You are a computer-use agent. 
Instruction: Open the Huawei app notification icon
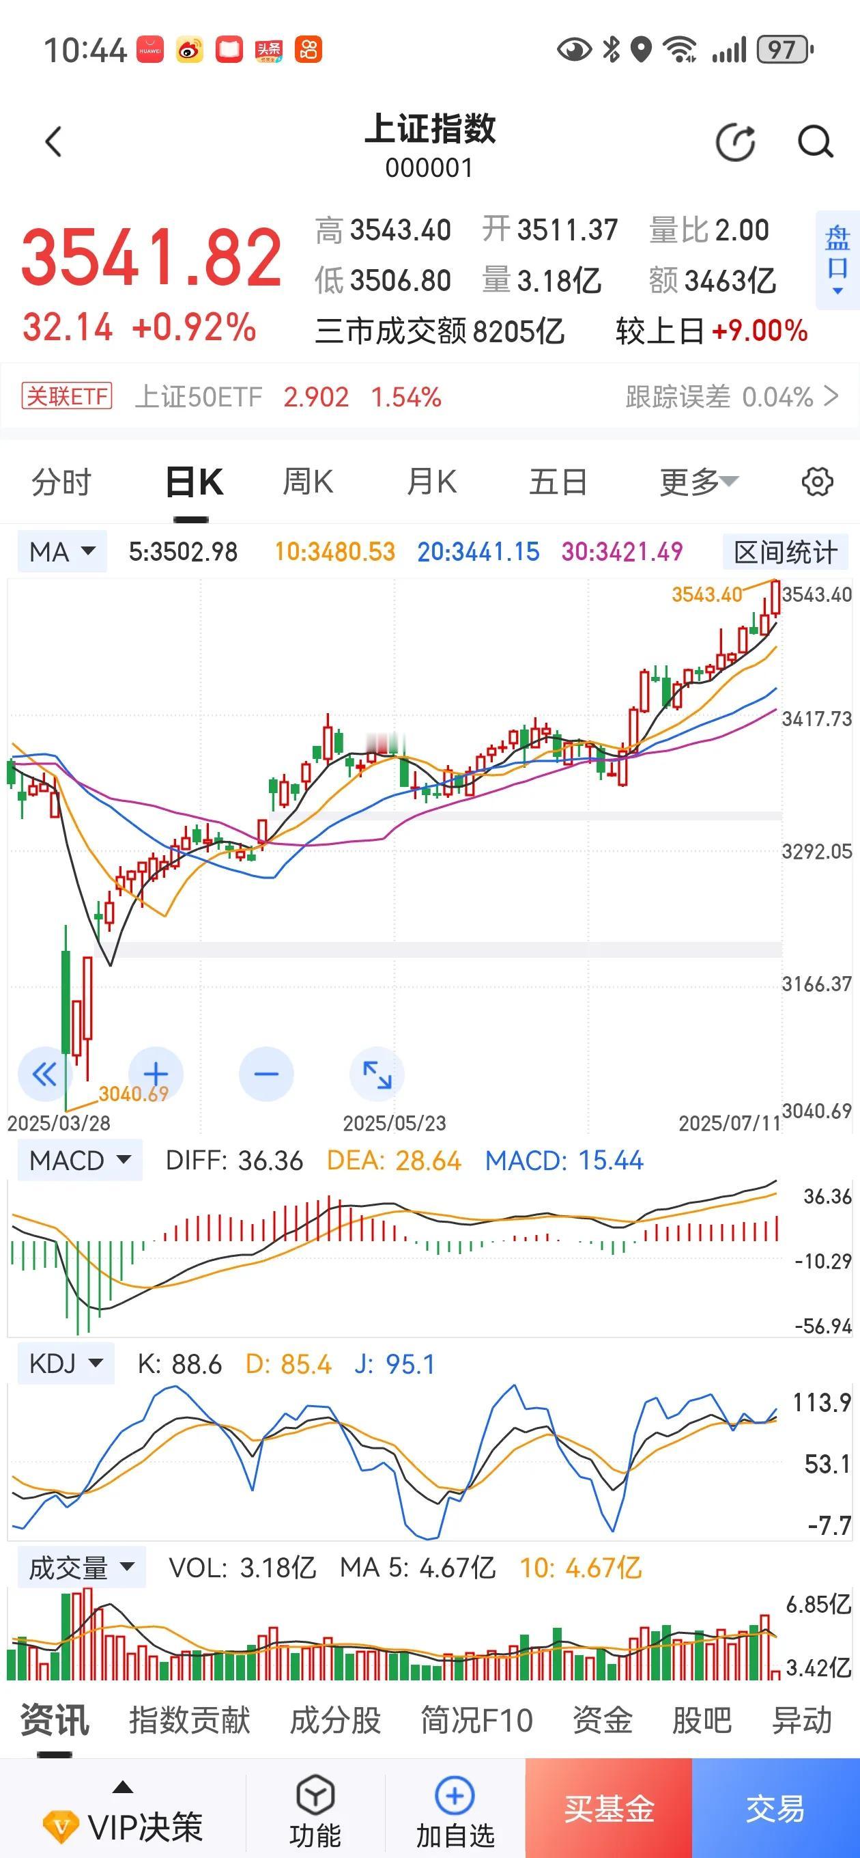click(150, 50)
